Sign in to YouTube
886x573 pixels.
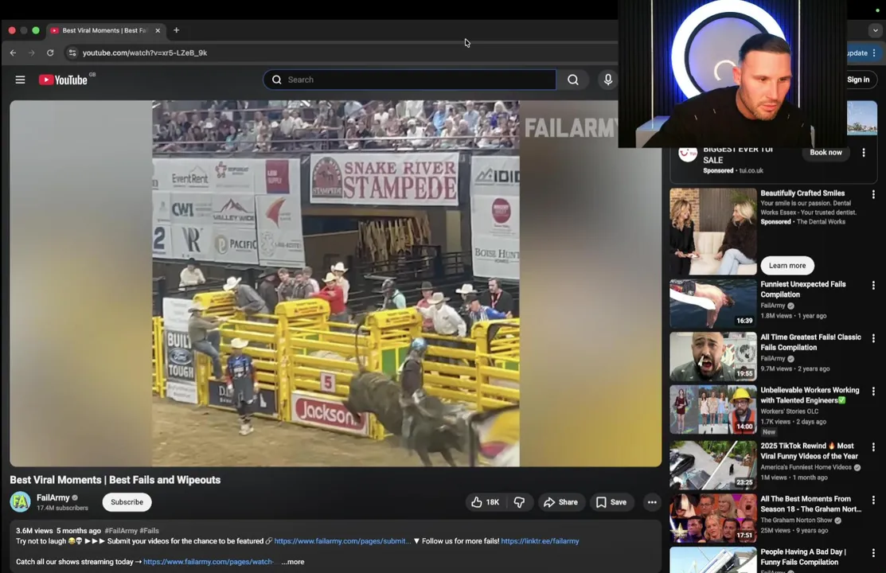(x=858, y=80)
